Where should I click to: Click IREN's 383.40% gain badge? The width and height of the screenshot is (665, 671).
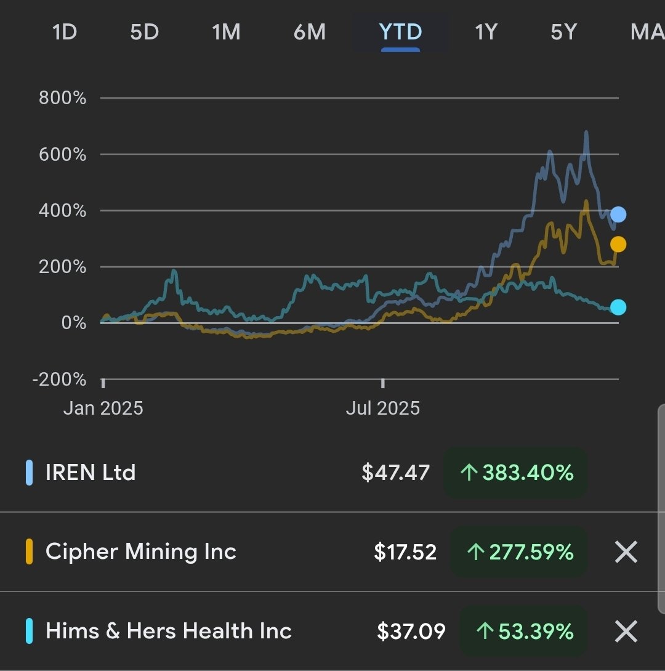pyautogui.click(x=515, y=473)
